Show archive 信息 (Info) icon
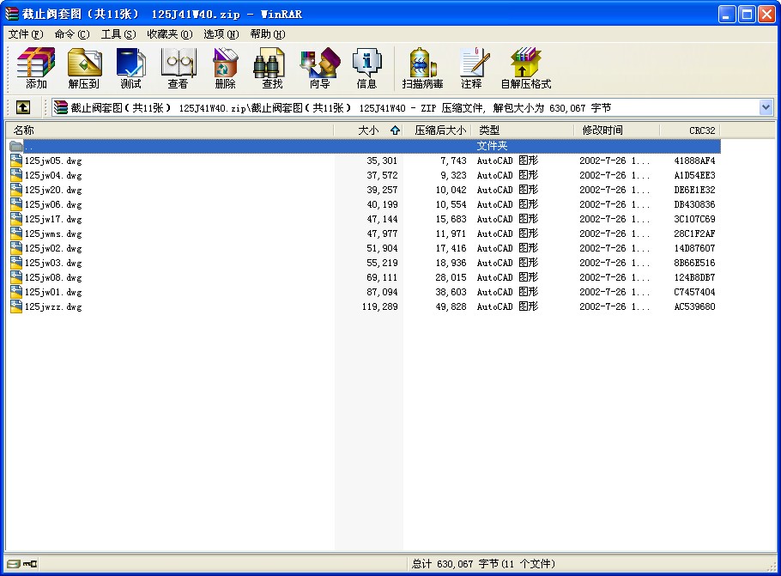 (366, 68)
